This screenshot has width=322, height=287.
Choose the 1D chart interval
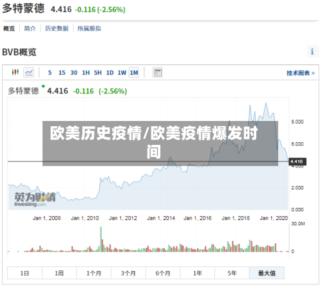point(110,73)
